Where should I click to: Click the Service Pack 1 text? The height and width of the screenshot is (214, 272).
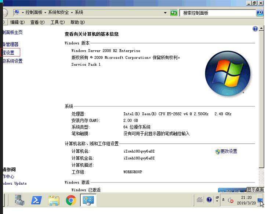click(x=86, y=65)
